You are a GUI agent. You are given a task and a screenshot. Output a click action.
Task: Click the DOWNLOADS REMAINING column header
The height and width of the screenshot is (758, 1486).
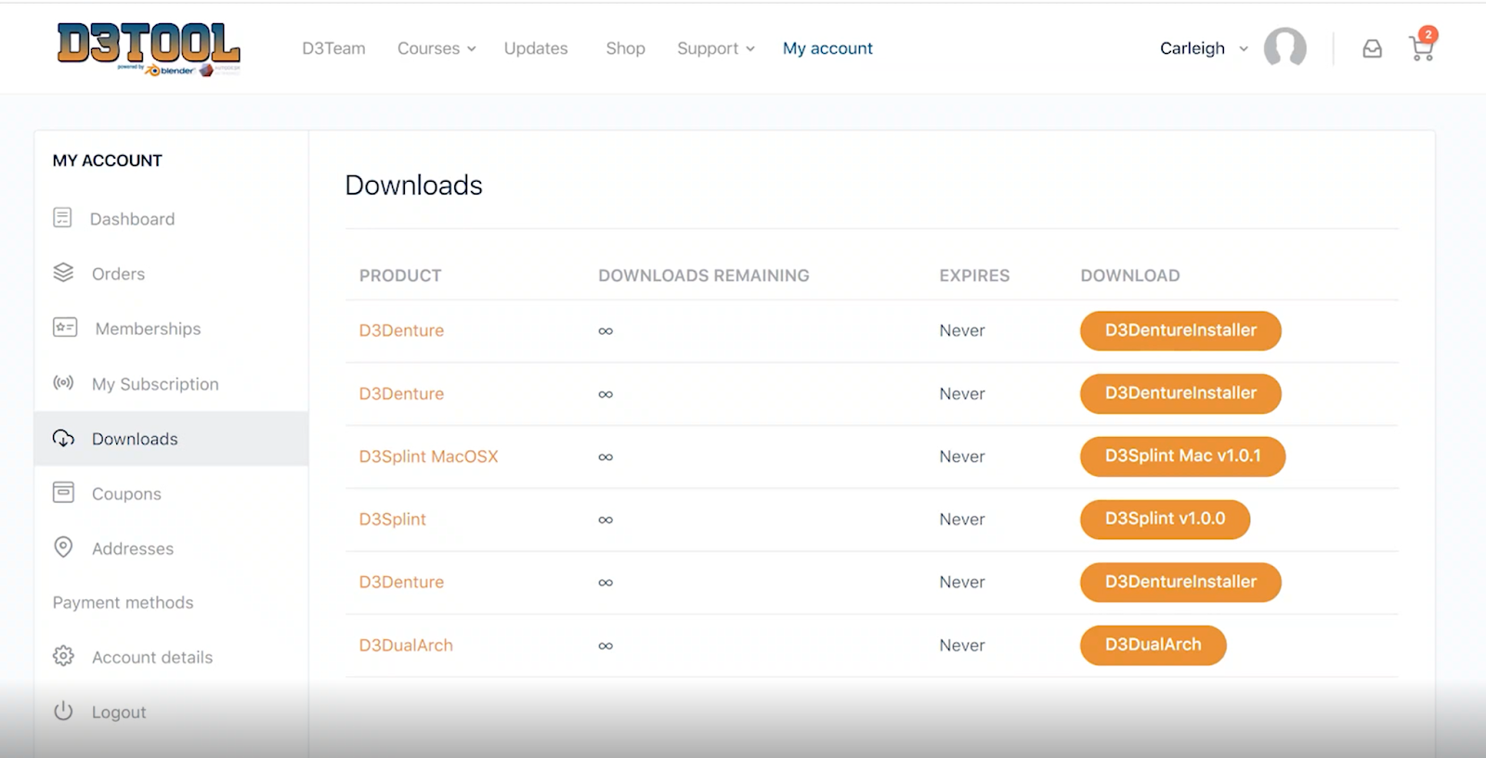coord(703,276)
